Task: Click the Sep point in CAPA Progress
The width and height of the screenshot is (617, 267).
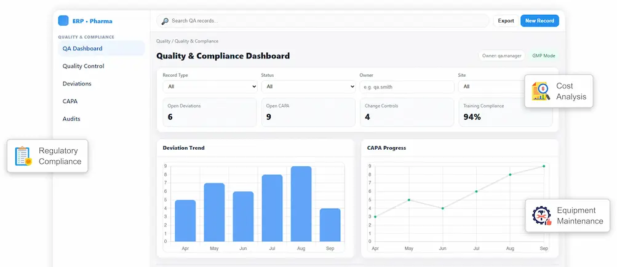Action: pos(544,166)
